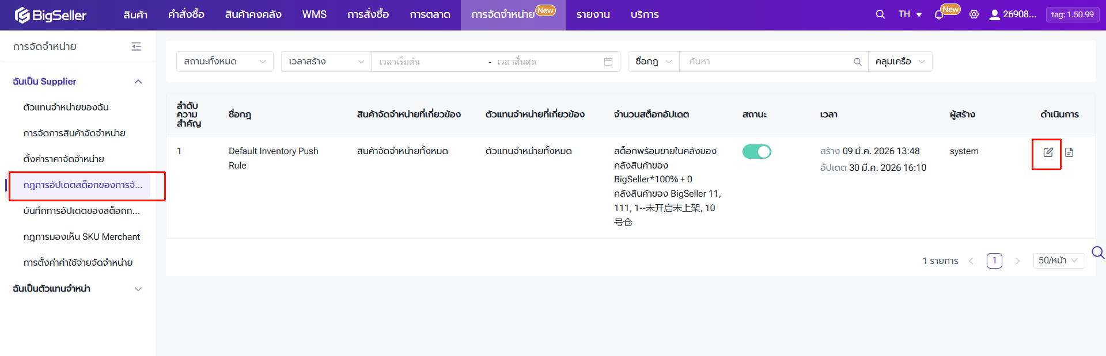View log document icon for the rule

1069,152
